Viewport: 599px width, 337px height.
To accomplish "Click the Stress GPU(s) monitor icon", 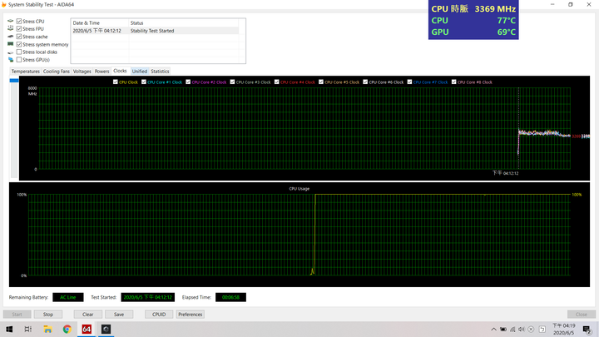I will click(11, 60).
